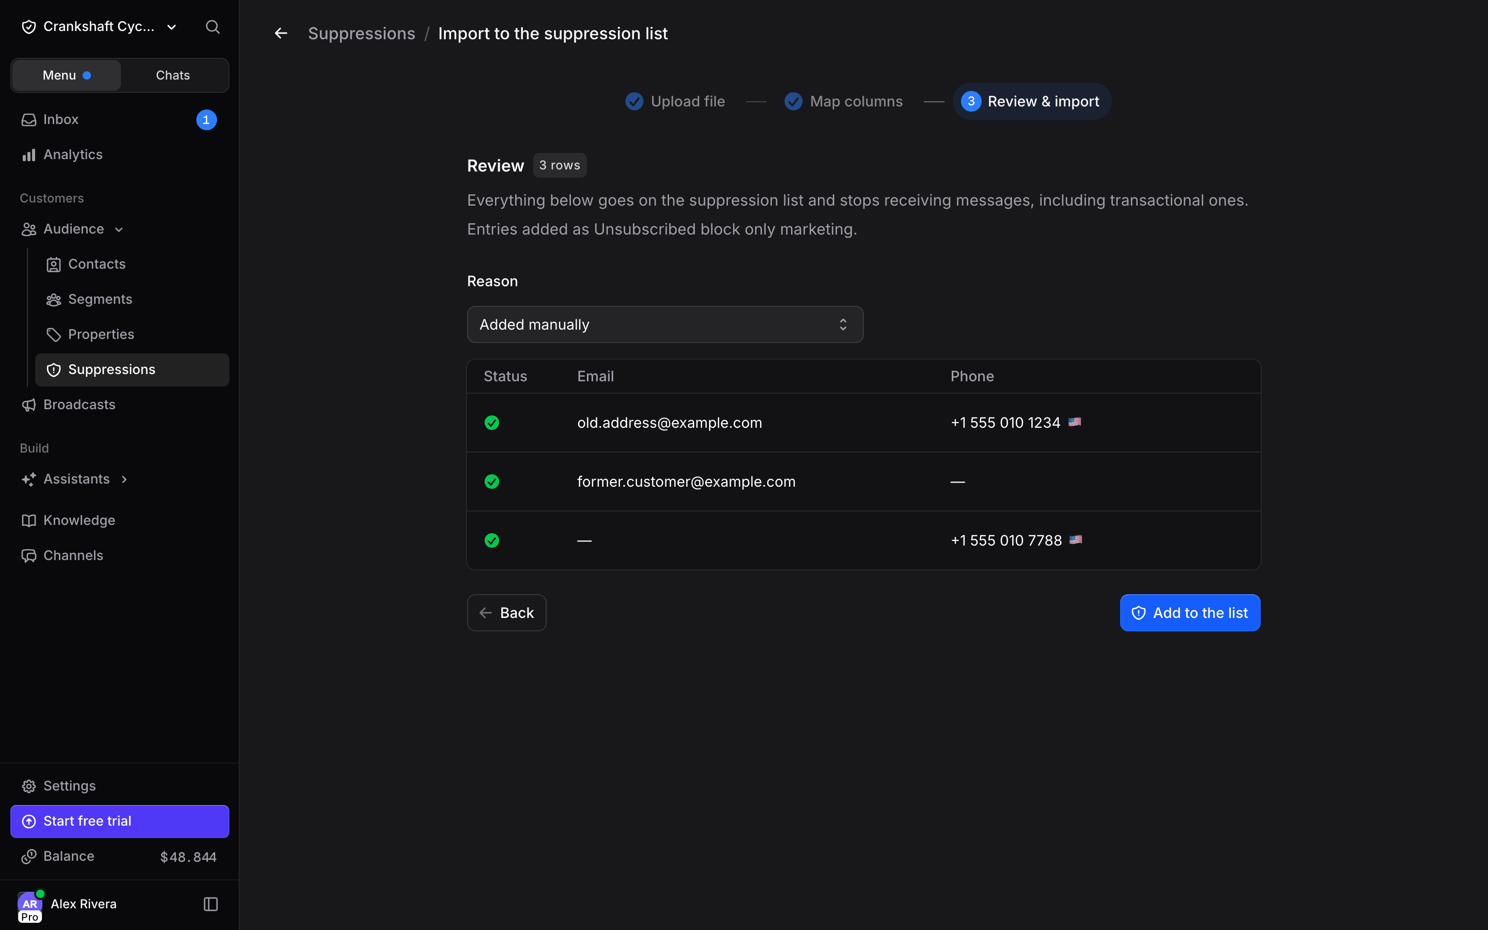Switch to the Chats tab
The image size is (1488, 930).
173,75
